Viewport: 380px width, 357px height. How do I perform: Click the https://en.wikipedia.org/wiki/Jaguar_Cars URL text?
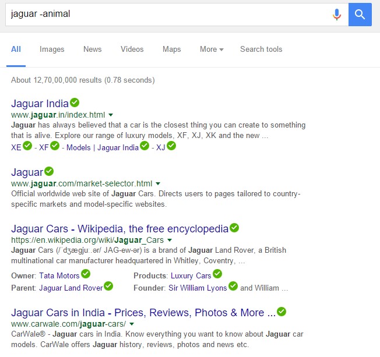tap(87, 240)
